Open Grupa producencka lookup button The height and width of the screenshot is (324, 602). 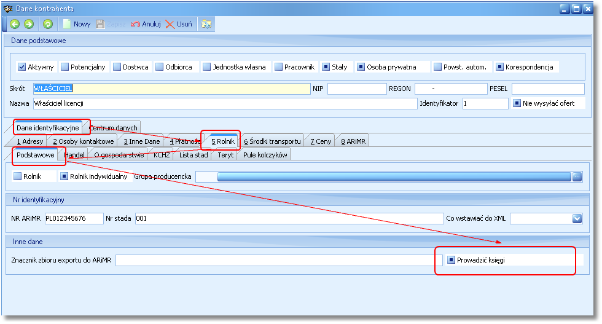577,177
